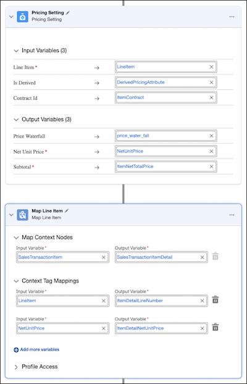This screenshot has width=247, height=384.
Task: Delete the LineItem context tag mapping row
Action: [216, 300]
